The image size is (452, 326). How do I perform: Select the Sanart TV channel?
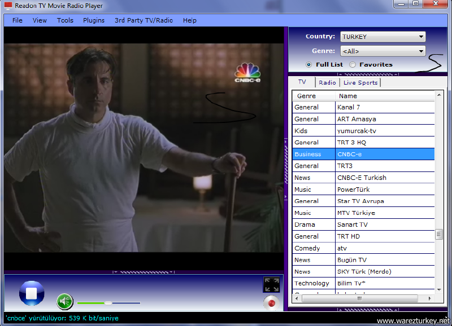363,224
